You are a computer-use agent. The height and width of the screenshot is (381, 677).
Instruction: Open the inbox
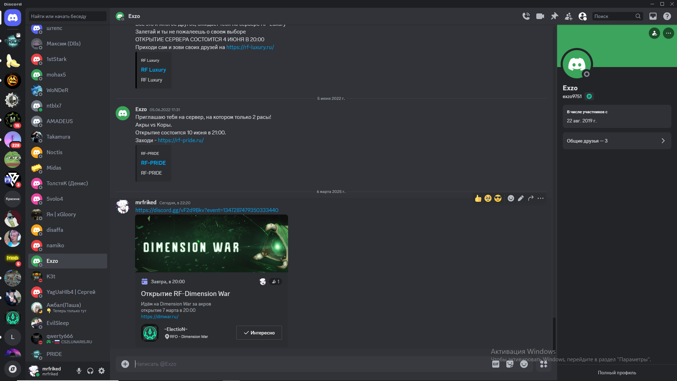tap(653, 16)
